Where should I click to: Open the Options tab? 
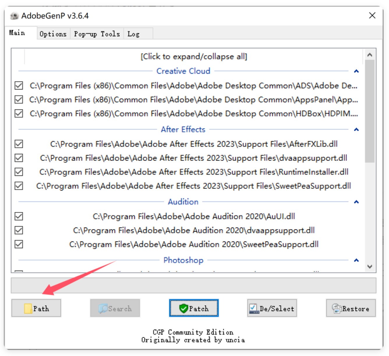click(x=53, y=34)
